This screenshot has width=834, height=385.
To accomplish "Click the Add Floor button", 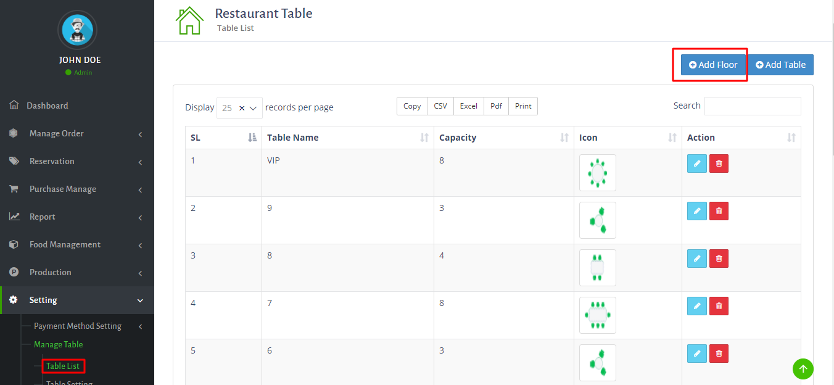I will click(x=713, y=65).
